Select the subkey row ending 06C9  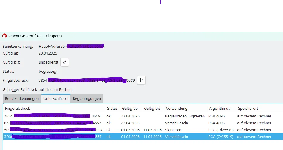(x=143, y=116)
